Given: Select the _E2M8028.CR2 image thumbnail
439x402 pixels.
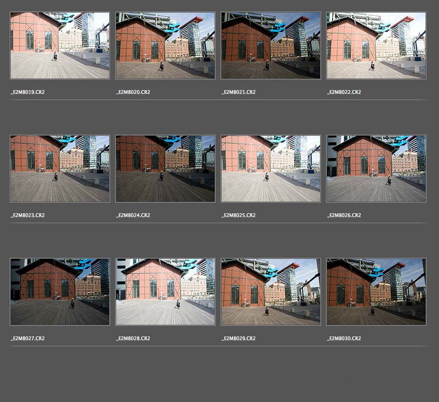Looking at the screenshot, I should [x=165, y=292].
